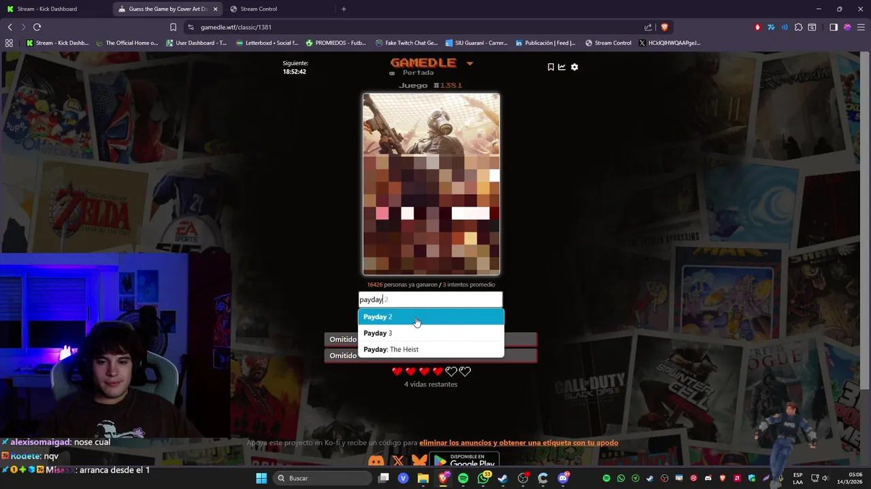Select Payday 3 from the suggestions
The height and width of the screenshot is (489, 871).
(431, 333)
